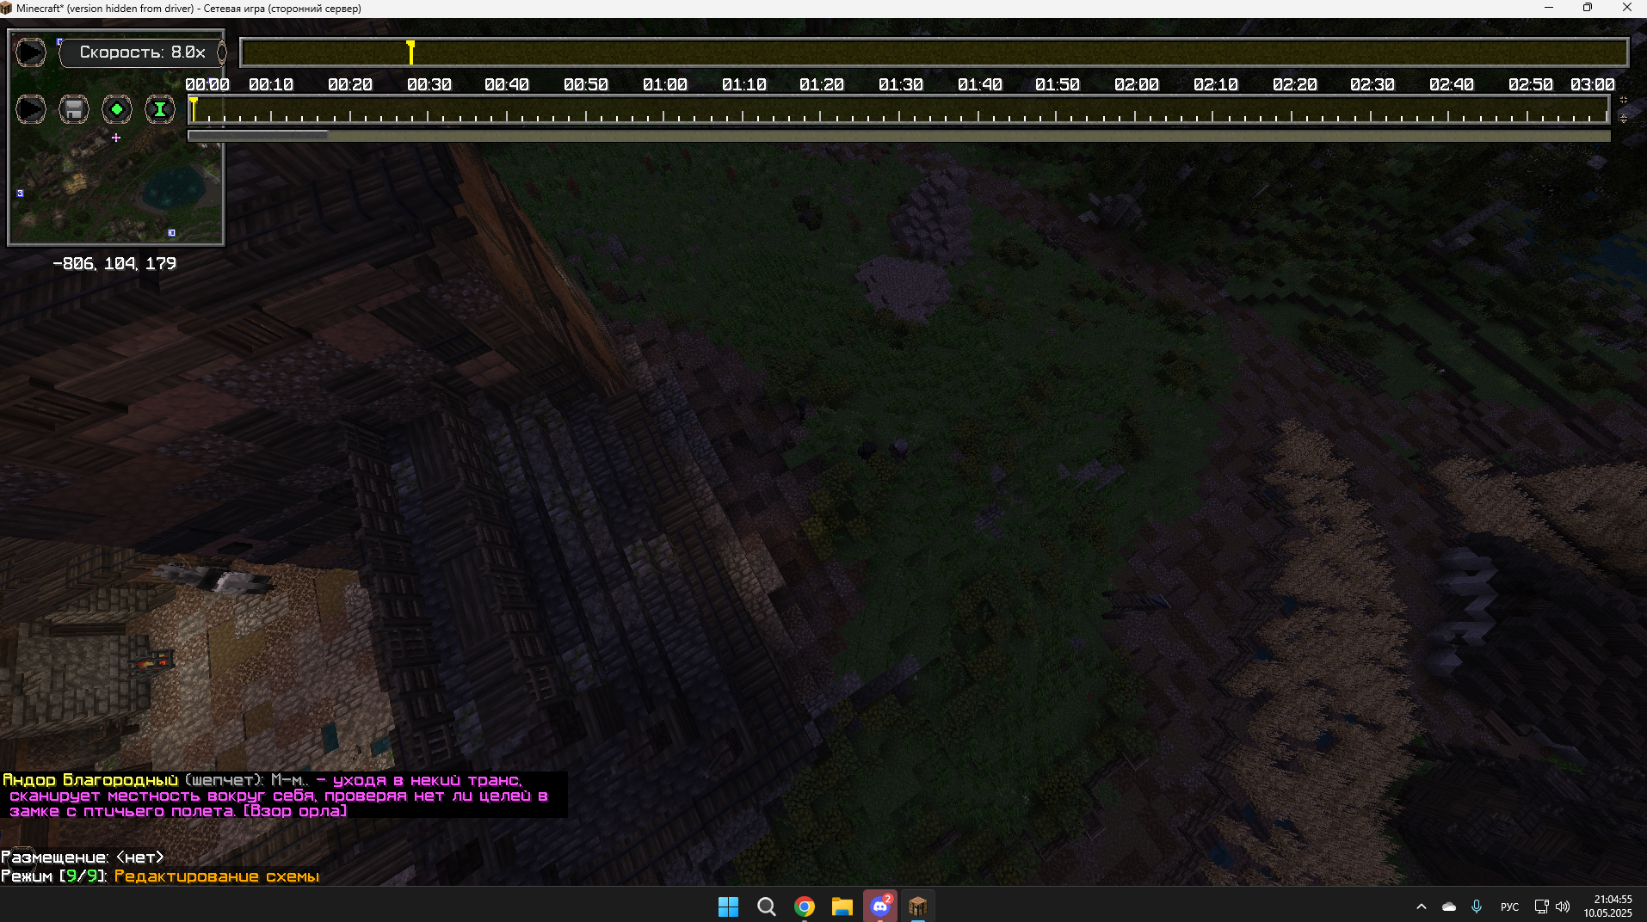Click the pink waypoint cross on minimap
The width and height of the screenshot is (1647, 922).
[116, 138]
